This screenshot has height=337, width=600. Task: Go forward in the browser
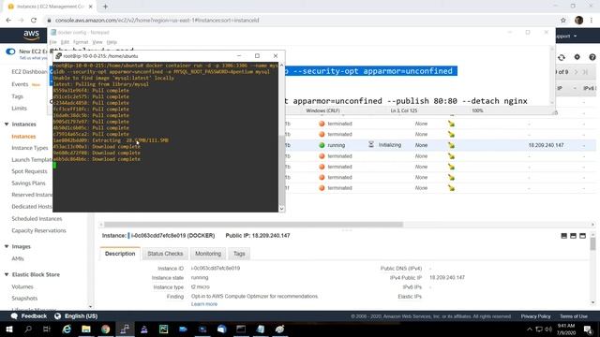[21, 21]
